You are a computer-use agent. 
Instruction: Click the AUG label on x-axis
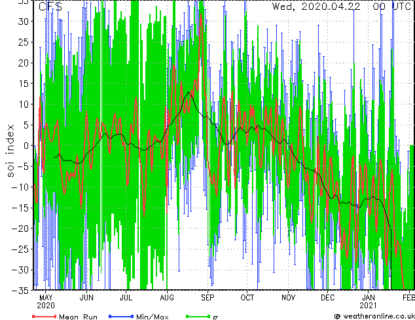(x=167, y=298)
